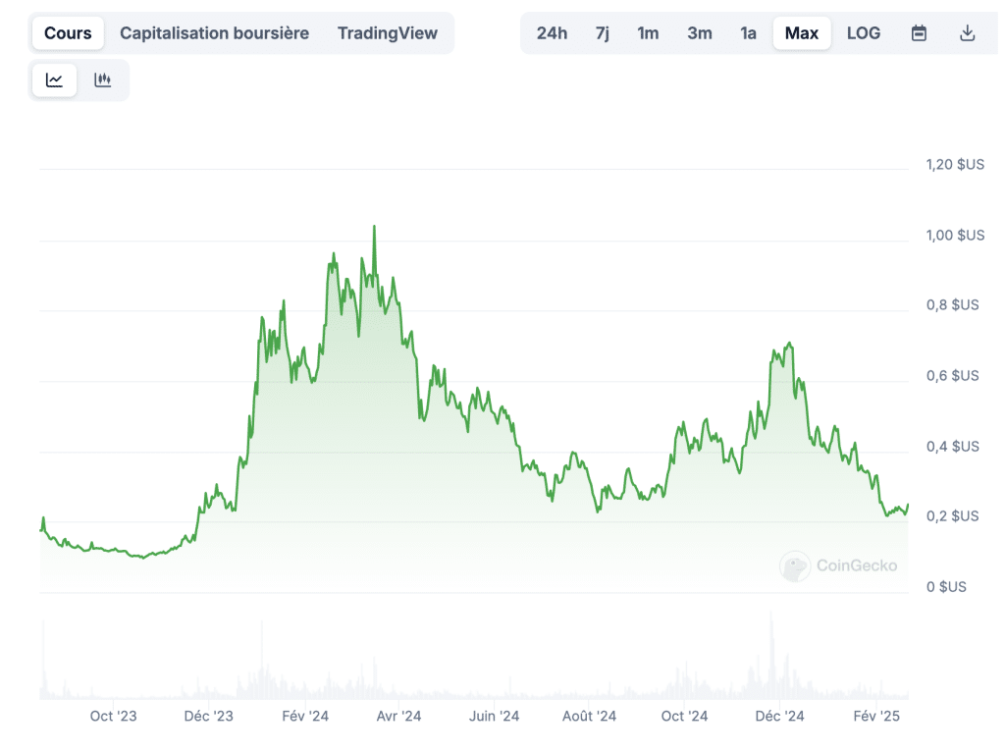Screen dimensions: 1005x754
Task: Choose the 7j time range
Action: [602, 33]
